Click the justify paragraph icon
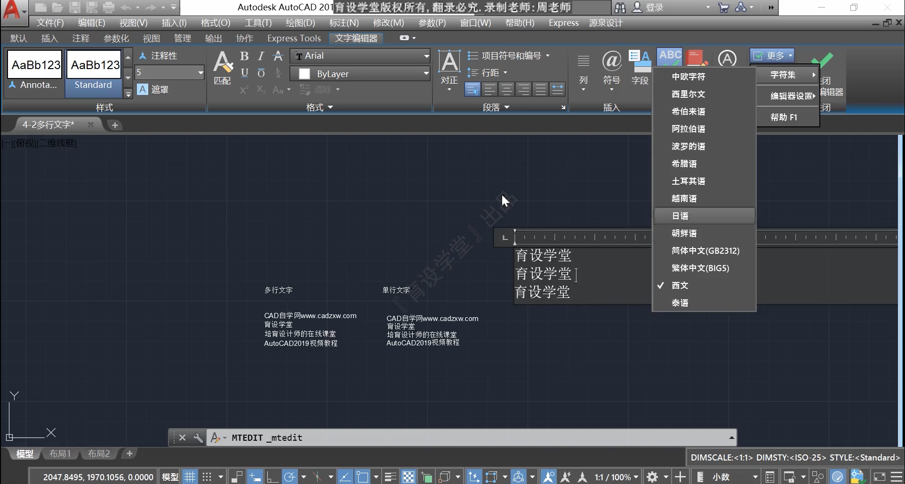This screenshot has width=905, height=484. (540, 89)
